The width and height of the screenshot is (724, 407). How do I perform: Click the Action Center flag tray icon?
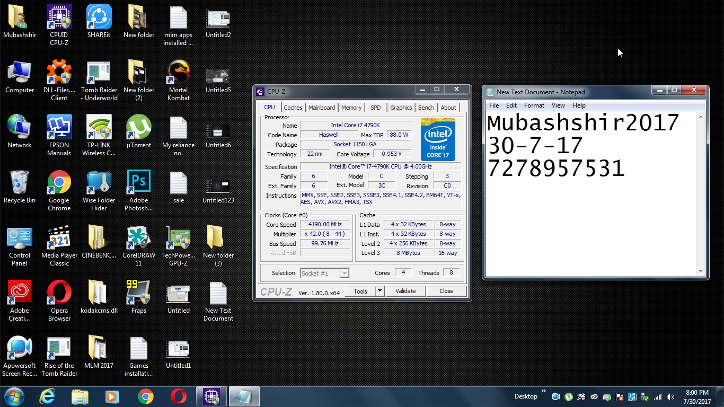pos(620,397)
